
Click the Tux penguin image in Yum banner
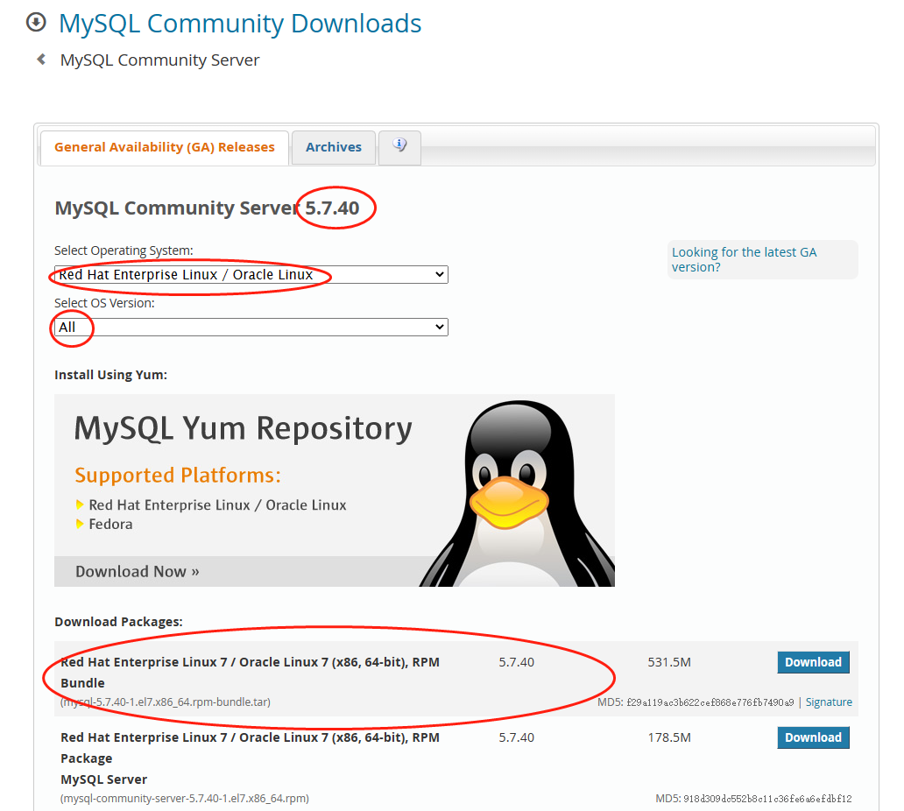coord(517,493)
